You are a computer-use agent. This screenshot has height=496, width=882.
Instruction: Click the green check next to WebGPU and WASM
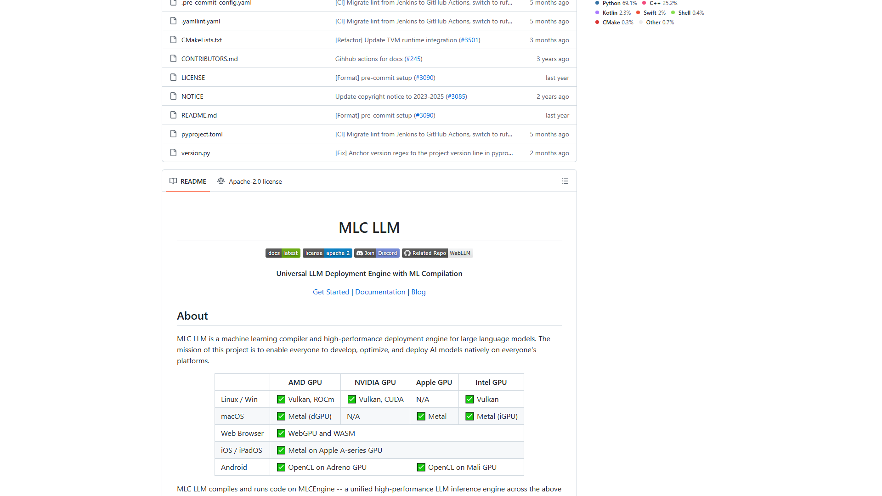coord(281,433)
